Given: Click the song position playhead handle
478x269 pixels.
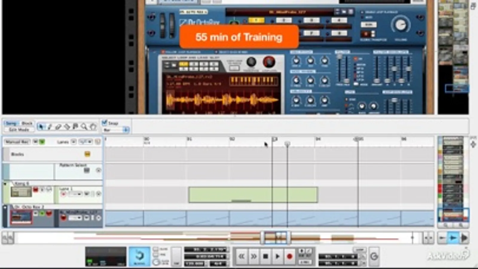Looking at the screenshot, I should (x=287, y=144).
